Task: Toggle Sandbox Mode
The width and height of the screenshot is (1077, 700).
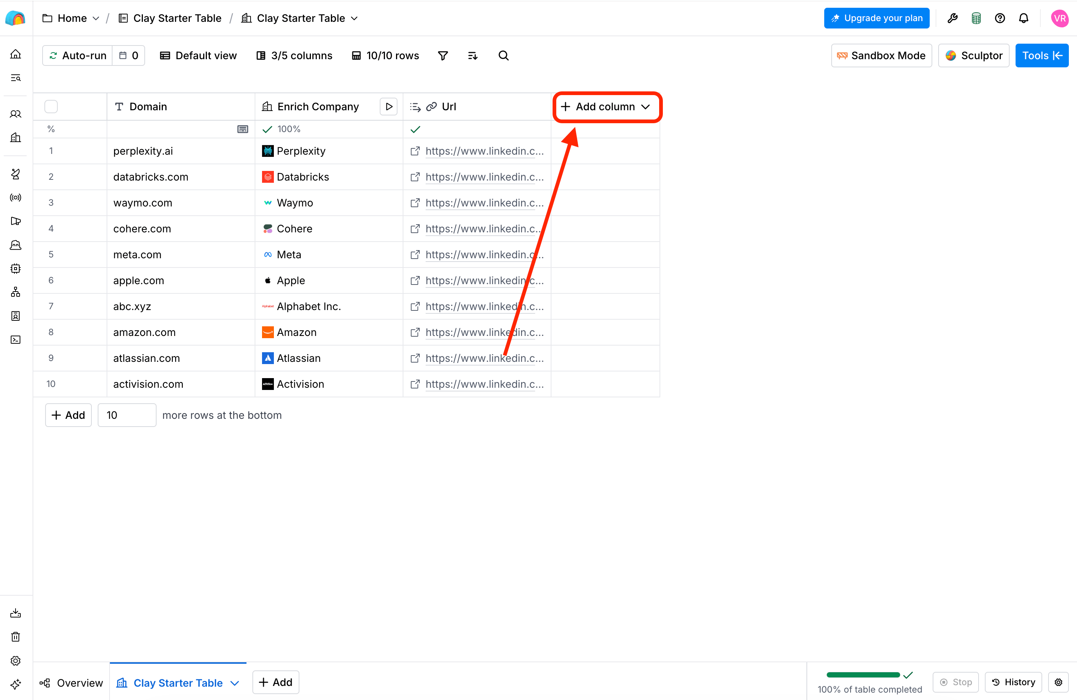Action: (x=882, y=55)
